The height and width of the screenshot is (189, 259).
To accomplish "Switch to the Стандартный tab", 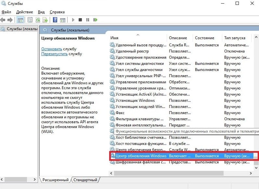I will (x=85, y=180).
